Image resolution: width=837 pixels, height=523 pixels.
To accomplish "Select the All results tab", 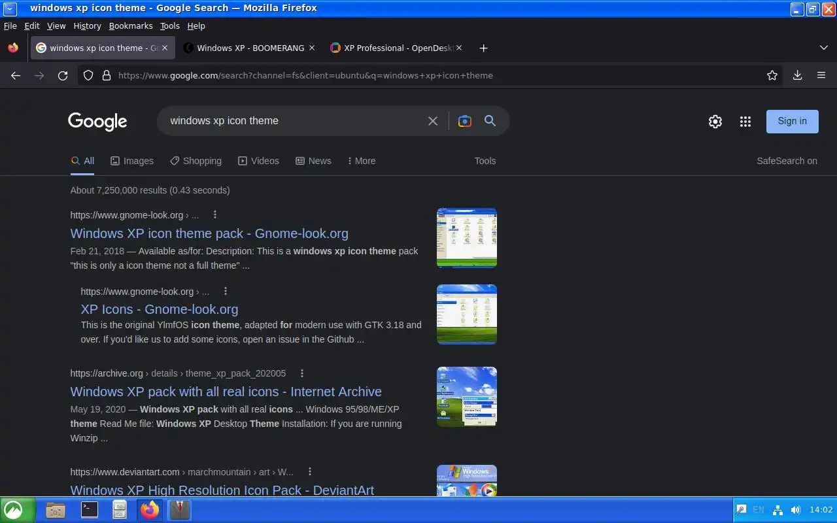I will tap(82, 161).
